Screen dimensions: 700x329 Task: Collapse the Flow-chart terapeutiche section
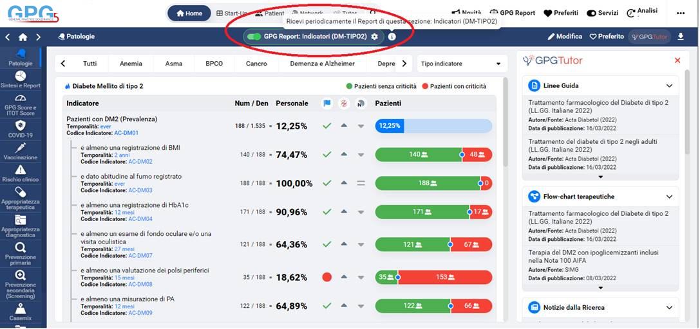(x=669, y=197)
